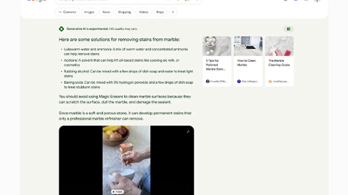
Task: Click the baking soda video preview
Action: [126, 160]
